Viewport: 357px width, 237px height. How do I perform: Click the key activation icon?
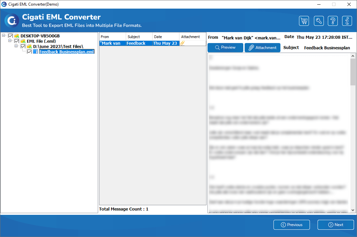[x=319, y=21]
